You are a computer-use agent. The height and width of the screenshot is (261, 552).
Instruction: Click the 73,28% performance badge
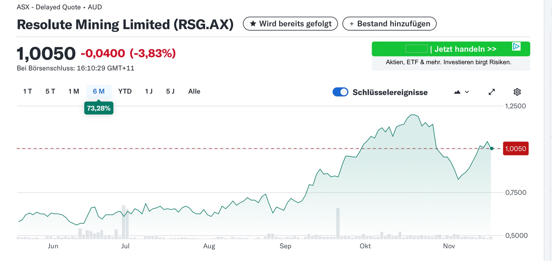(x=99, y=108)
